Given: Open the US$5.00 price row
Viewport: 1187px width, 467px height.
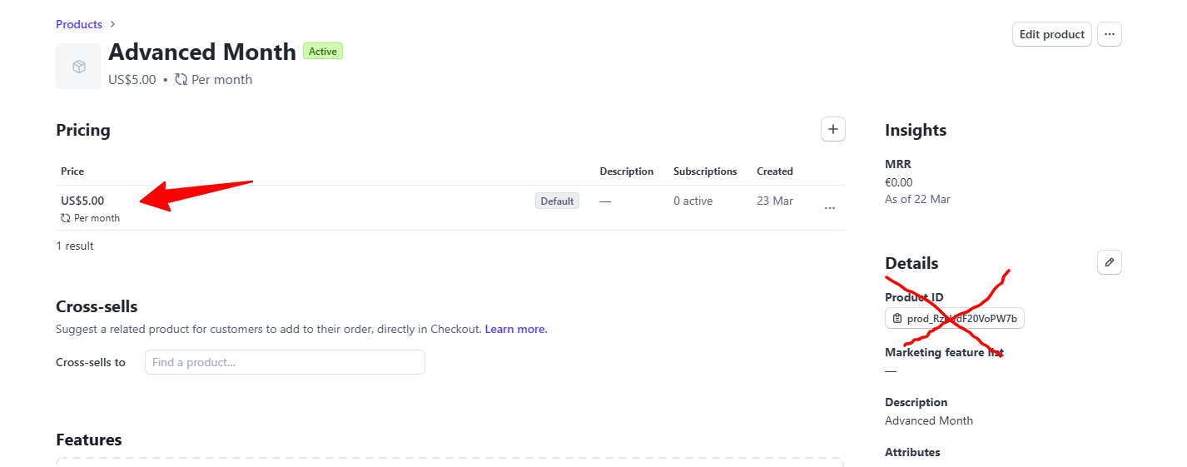Looking at the screenshot, I should pos(82,201).
